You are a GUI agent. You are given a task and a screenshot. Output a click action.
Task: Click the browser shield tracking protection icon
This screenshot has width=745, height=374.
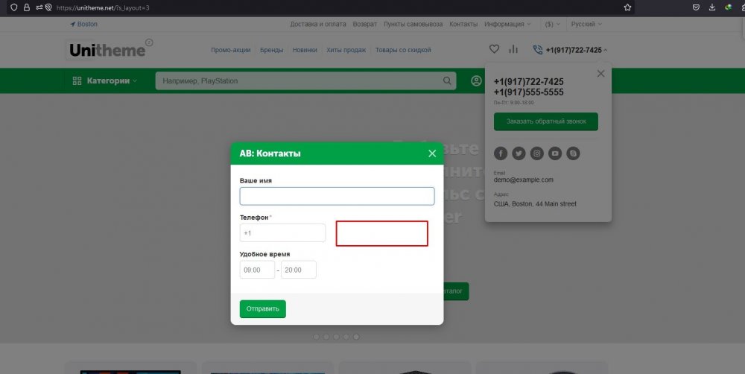tap(13, 7)
